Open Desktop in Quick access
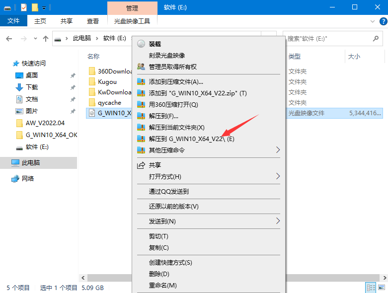Screen dimensions: 388x293 [x=32, y=75]
